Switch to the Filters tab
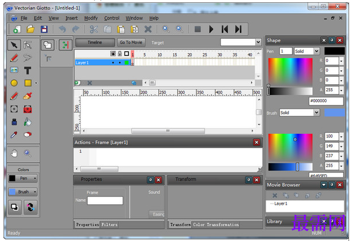 [109, 225]
